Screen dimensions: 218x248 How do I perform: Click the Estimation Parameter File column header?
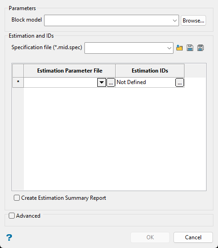pyautogui.click(x=70, y=71)
